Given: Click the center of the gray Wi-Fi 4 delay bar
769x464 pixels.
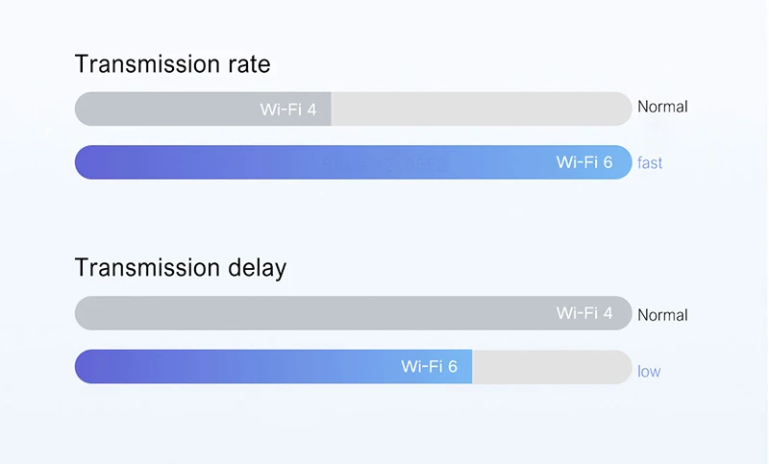Looking at the screenshot, I should click(x=353, y=313).
